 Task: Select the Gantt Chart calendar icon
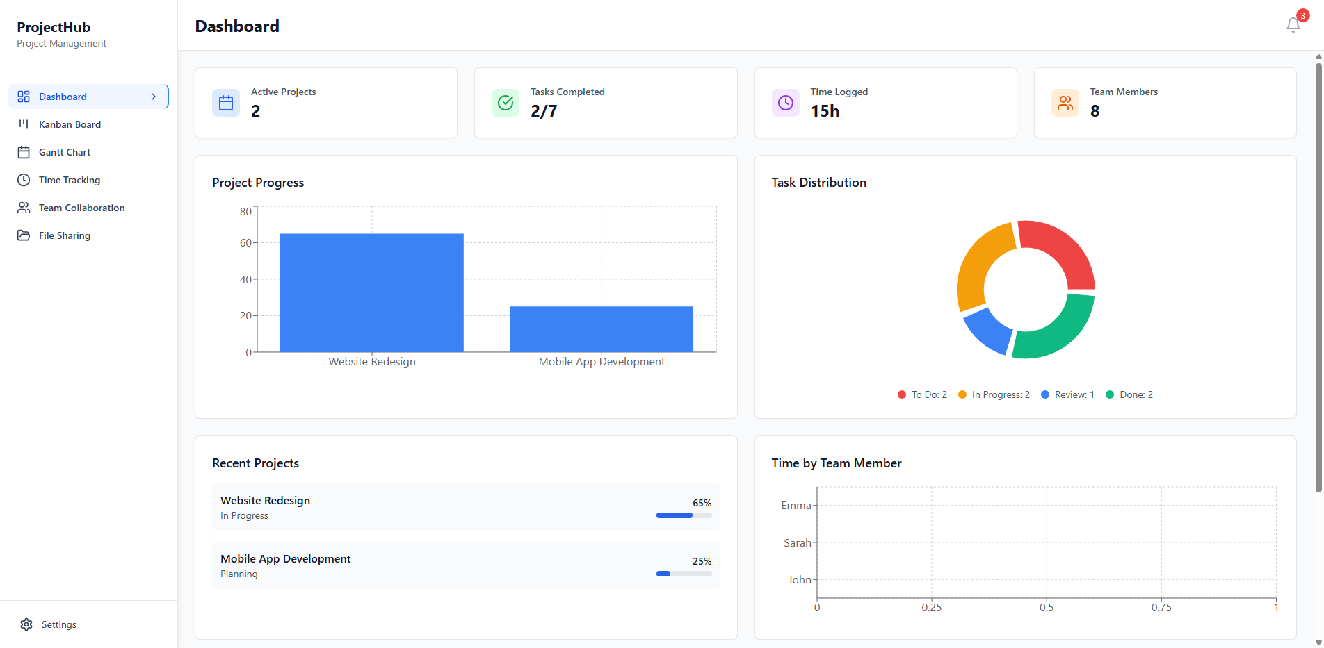[24, 152]
